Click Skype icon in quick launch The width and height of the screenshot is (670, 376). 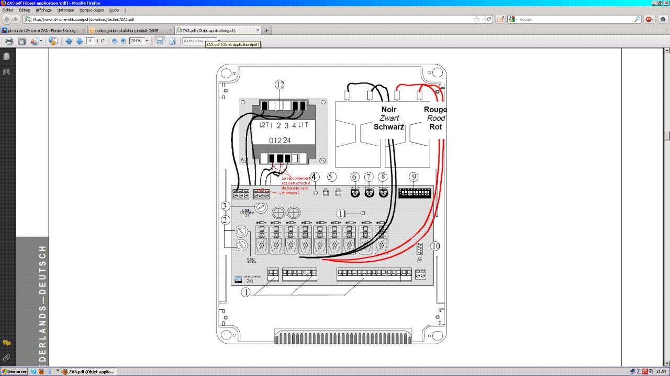point(33,371)
